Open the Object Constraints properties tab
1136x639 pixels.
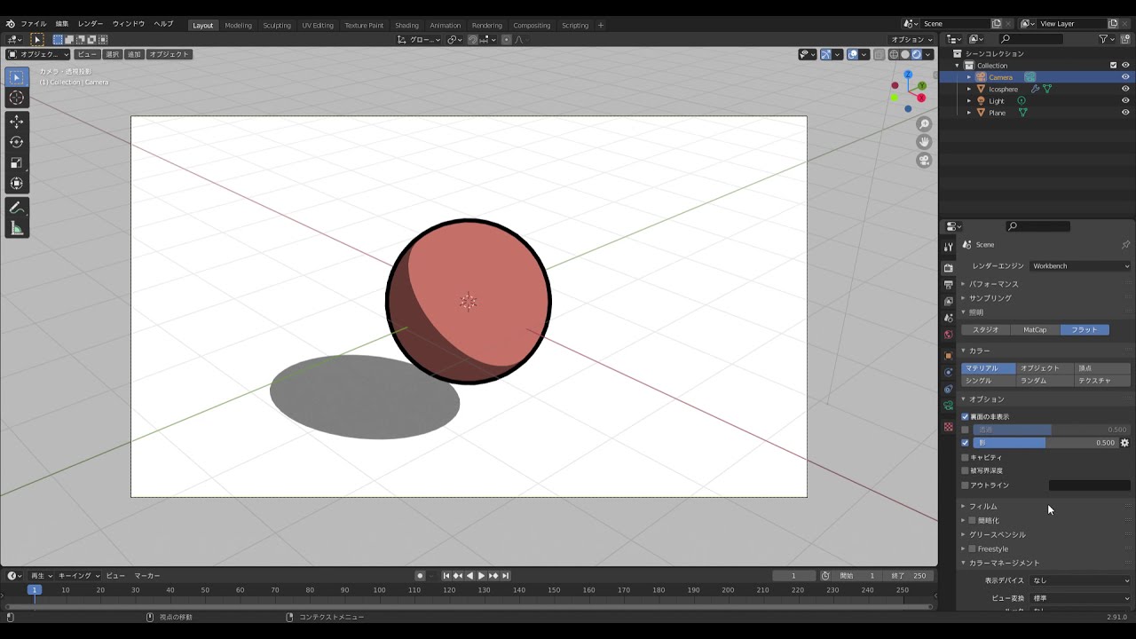(x=948, y=389)
